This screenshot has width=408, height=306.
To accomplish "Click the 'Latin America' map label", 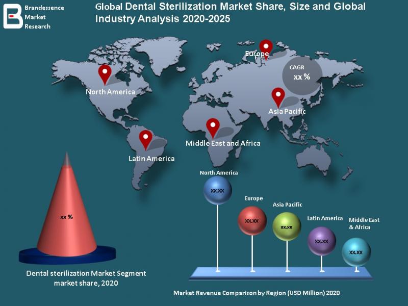I will (x=151, y=159).
